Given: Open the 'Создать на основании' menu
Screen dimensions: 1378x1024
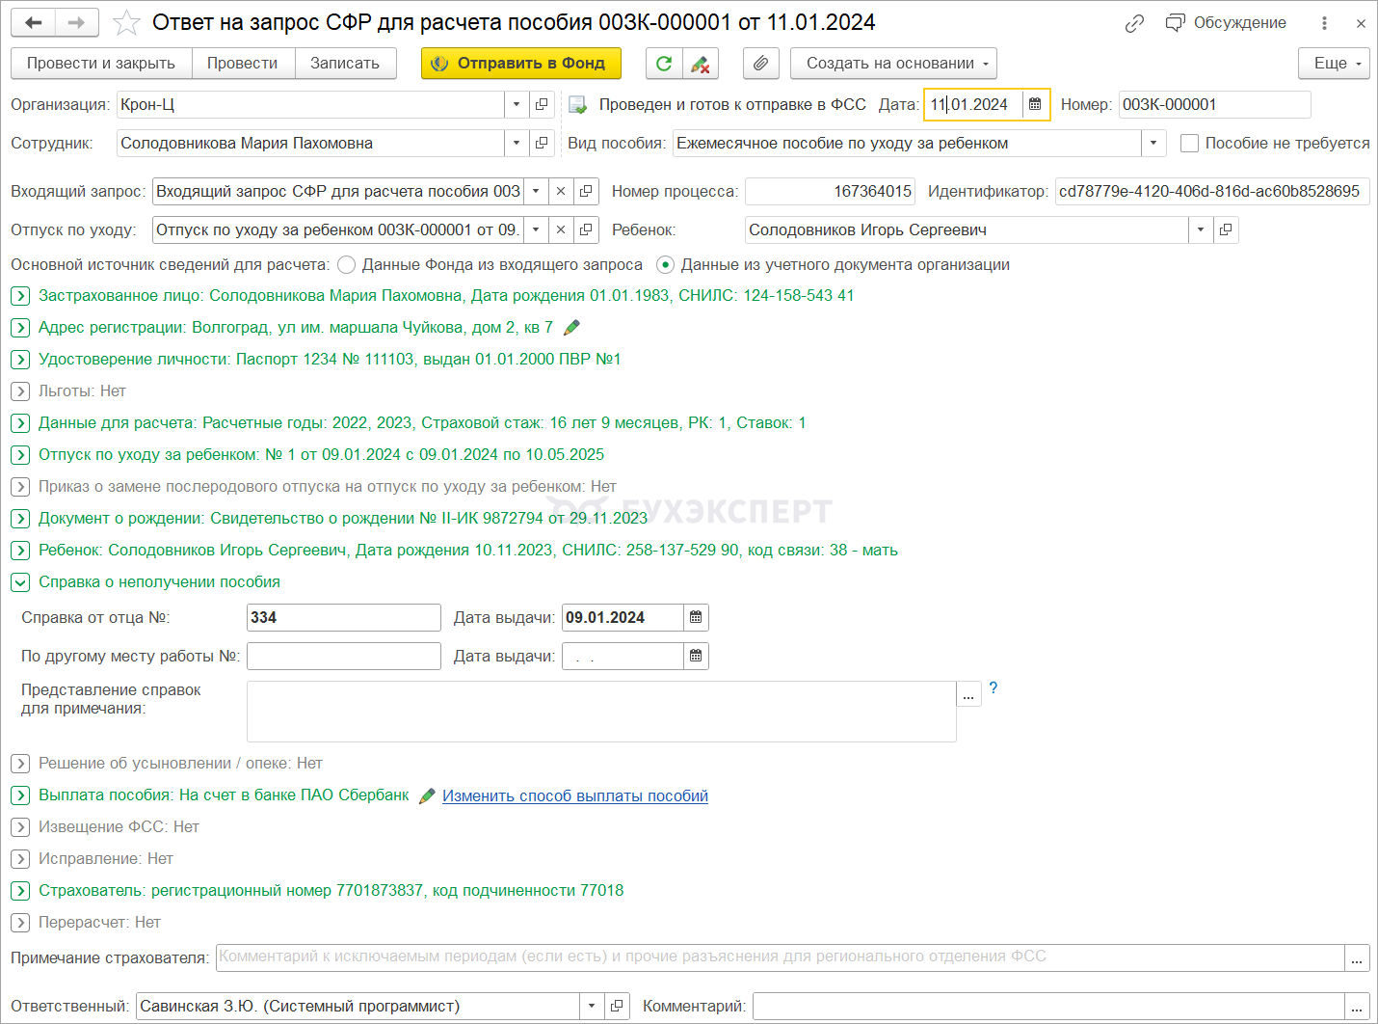Looking at the screenshot, I should (893, 64).
